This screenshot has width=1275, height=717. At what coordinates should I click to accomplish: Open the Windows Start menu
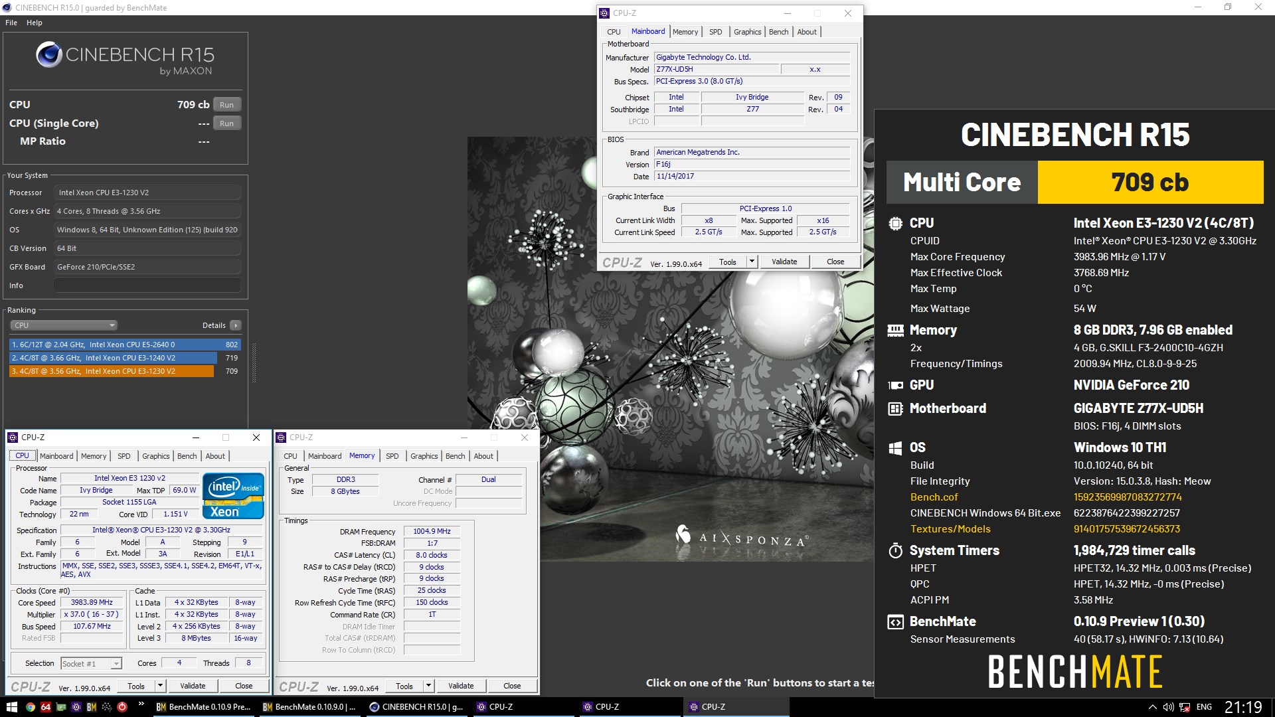pyautogui.click(x=11, y=707)
